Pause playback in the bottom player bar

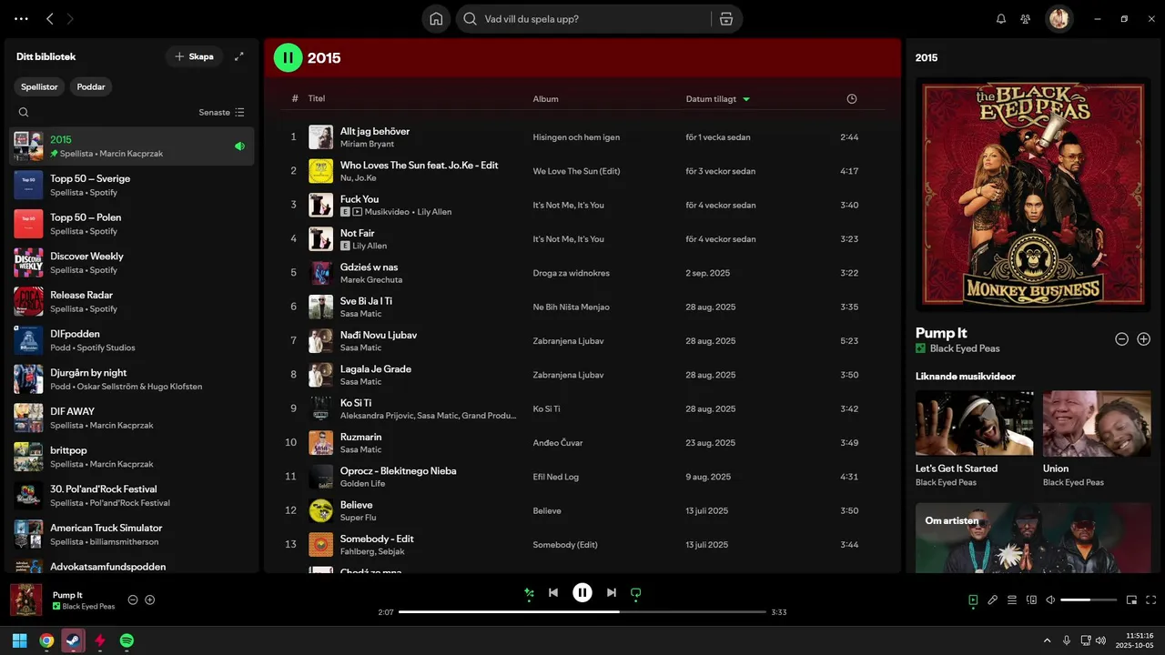tap(582, 593)
